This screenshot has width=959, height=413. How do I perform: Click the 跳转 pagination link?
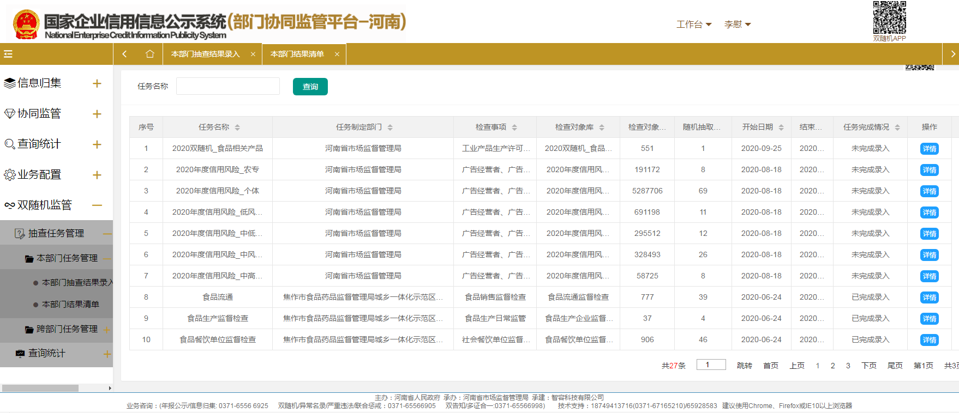(x=745, y=366)
